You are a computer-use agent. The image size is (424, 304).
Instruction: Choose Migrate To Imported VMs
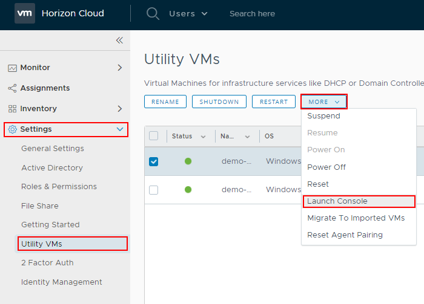(356, 218)
